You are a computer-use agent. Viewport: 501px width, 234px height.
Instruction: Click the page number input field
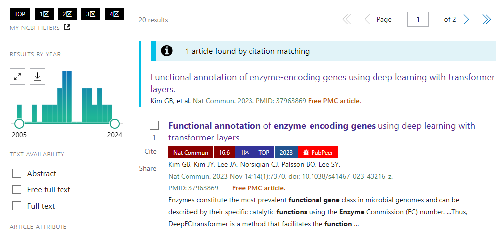(418, 19)
